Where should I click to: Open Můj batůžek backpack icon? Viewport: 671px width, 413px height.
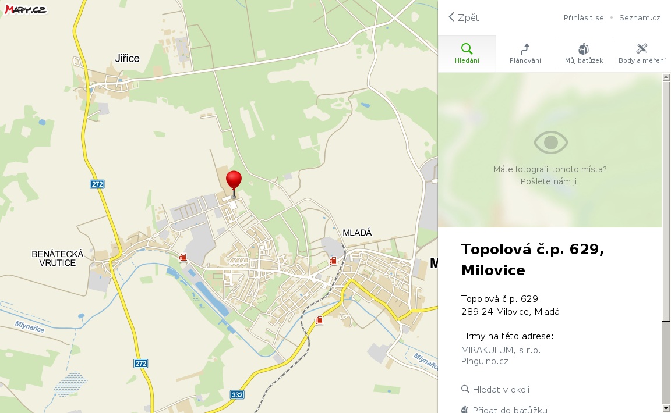click(x=584, y=49)
